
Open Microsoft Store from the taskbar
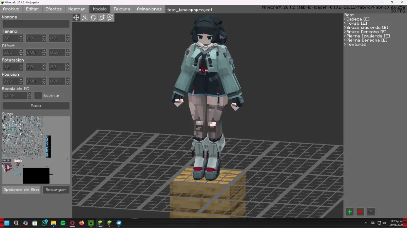click(x=35, y=223)
